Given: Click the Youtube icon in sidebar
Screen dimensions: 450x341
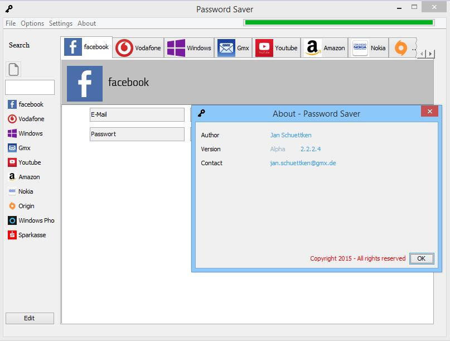Looking at the screenshot, I should [12, 162].
